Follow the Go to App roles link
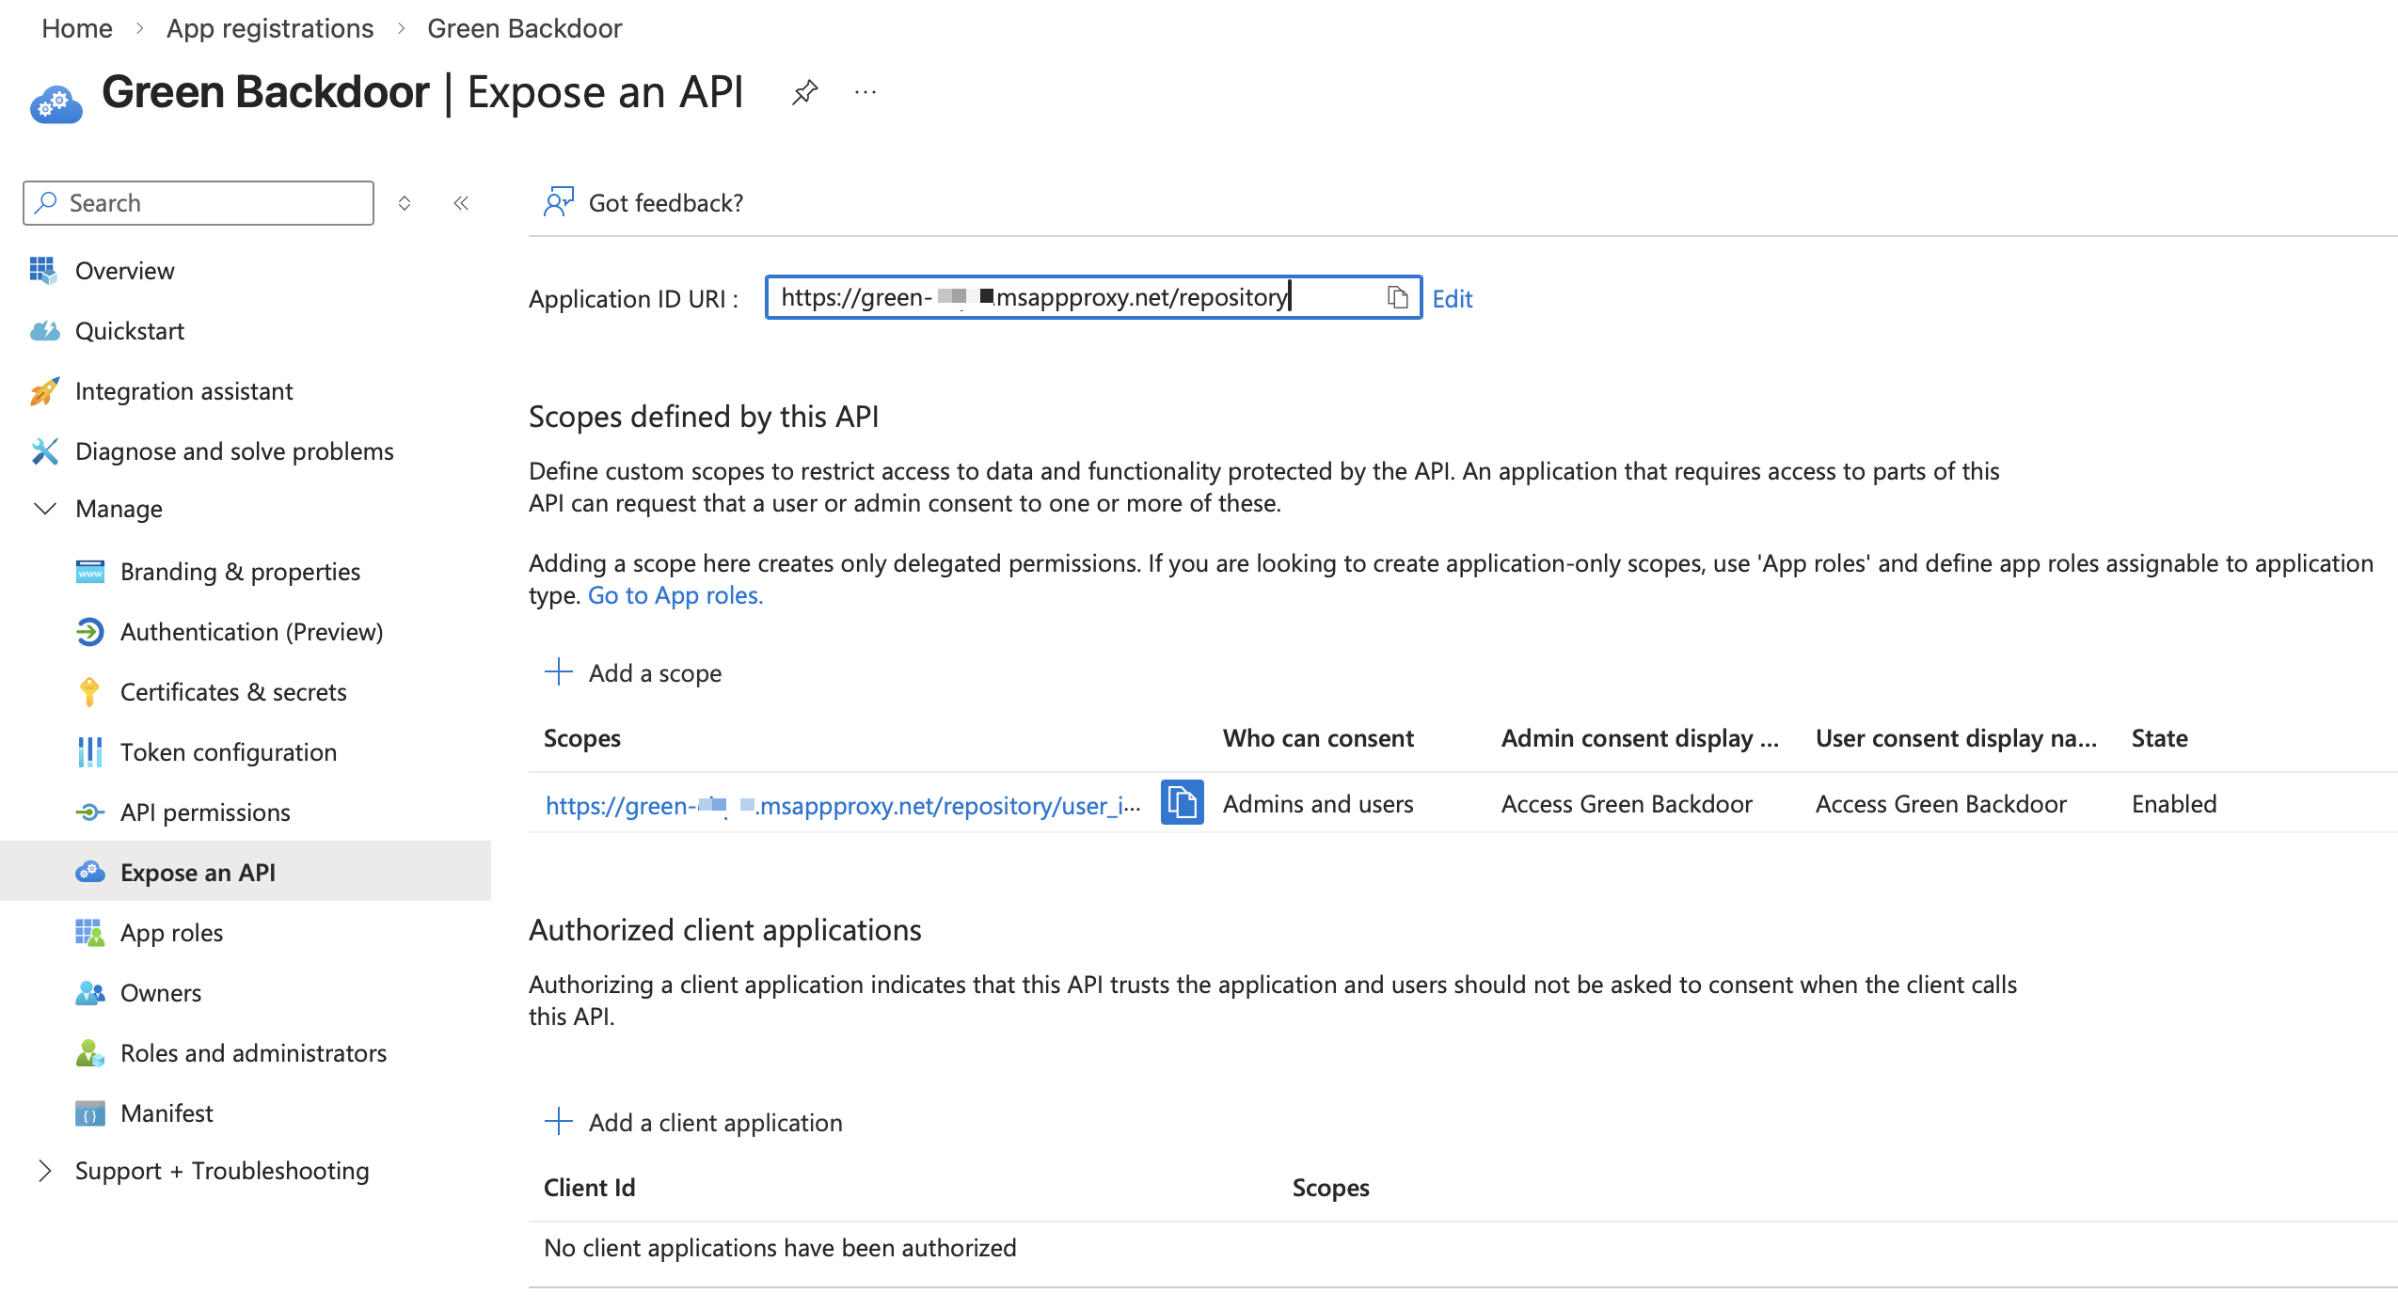This screenshot has width=2398, height=1309. (675, 595)
